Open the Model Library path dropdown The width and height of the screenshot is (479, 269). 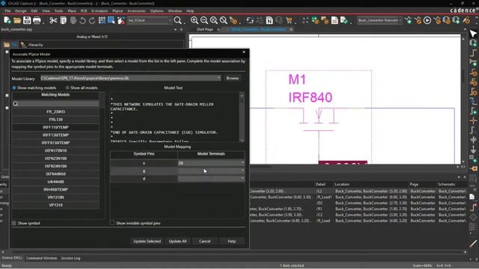(219, 78)
